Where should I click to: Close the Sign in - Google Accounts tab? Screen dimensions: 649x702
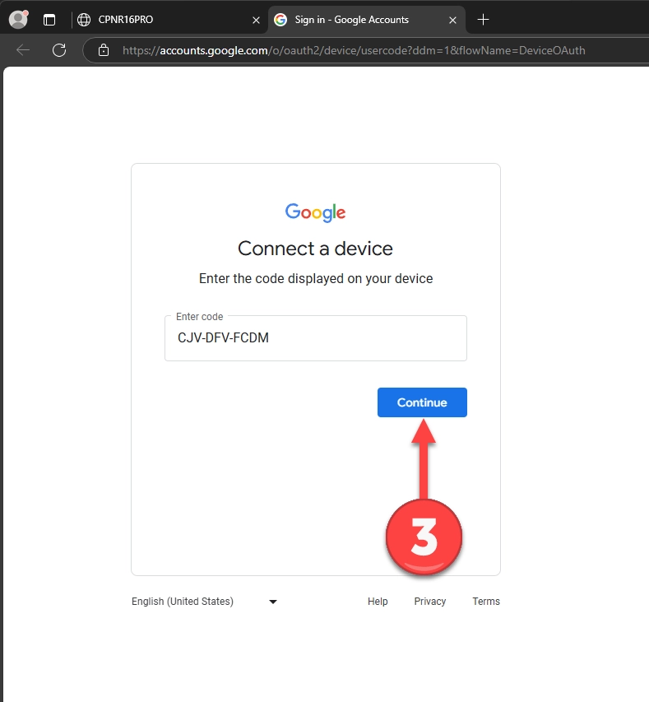tap(452, 20)
